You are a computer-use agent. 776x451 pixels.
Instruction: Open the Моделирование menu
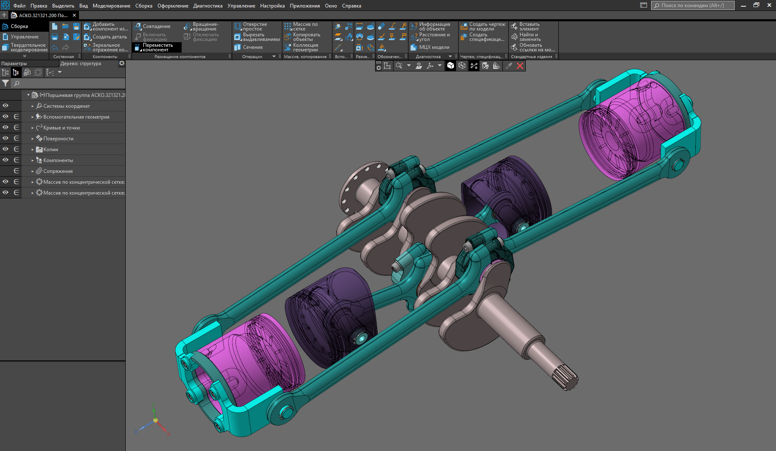point(112,6)
